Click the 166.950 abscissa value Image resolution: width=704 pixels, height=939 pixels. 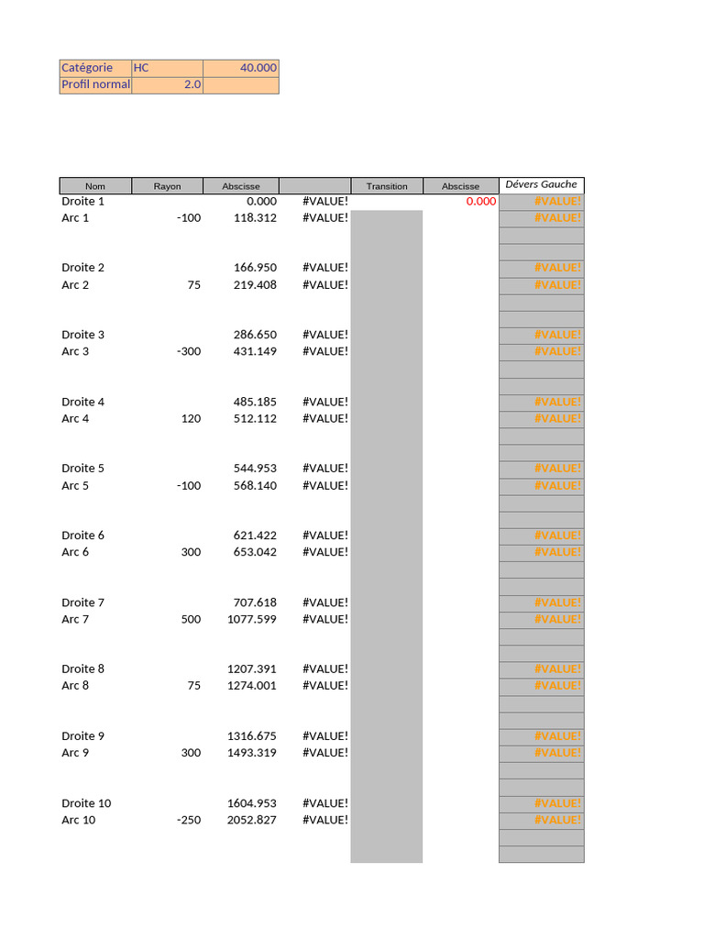point(255,268)
